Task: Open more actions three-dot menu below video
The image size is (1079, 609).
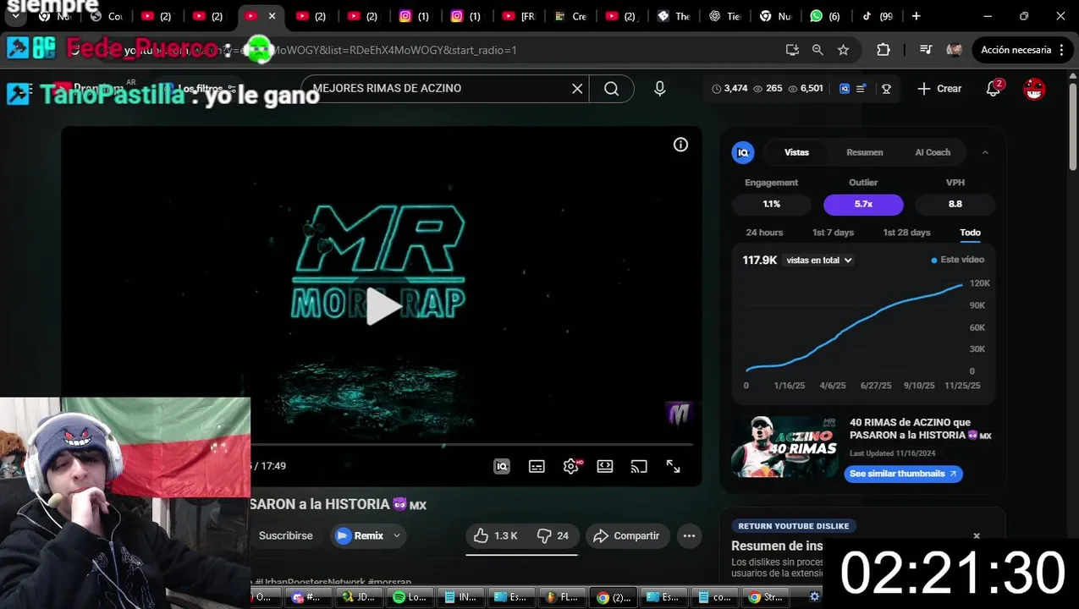Action: (x=689, y=535)
